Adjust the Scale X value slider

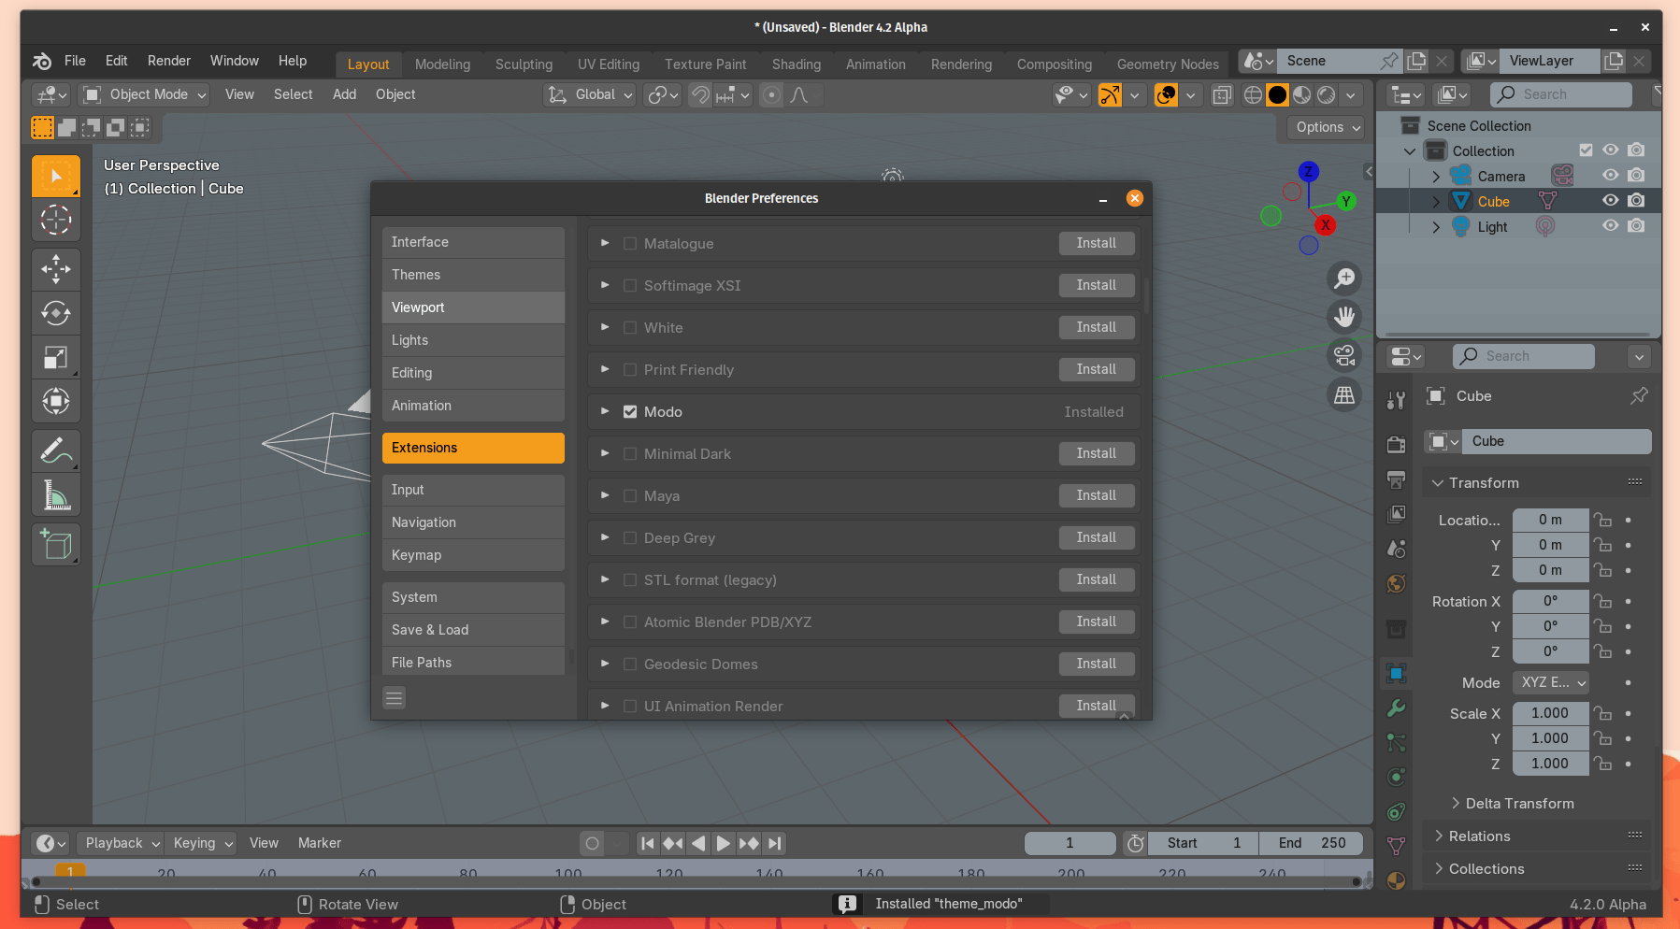(1550, 712)
